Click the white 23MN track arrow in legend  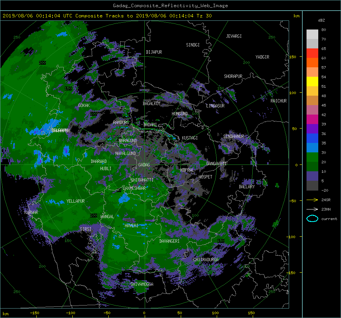[312, 209]
